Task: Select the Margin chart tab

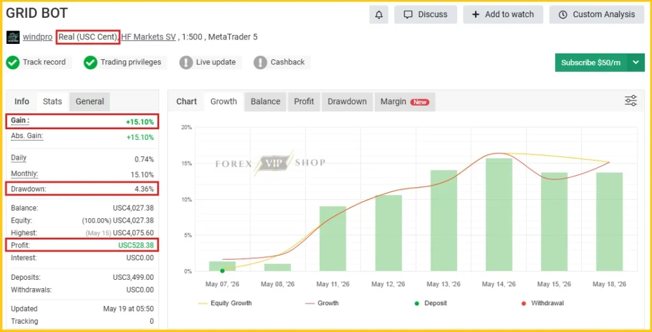Action: tap(405, 102)
